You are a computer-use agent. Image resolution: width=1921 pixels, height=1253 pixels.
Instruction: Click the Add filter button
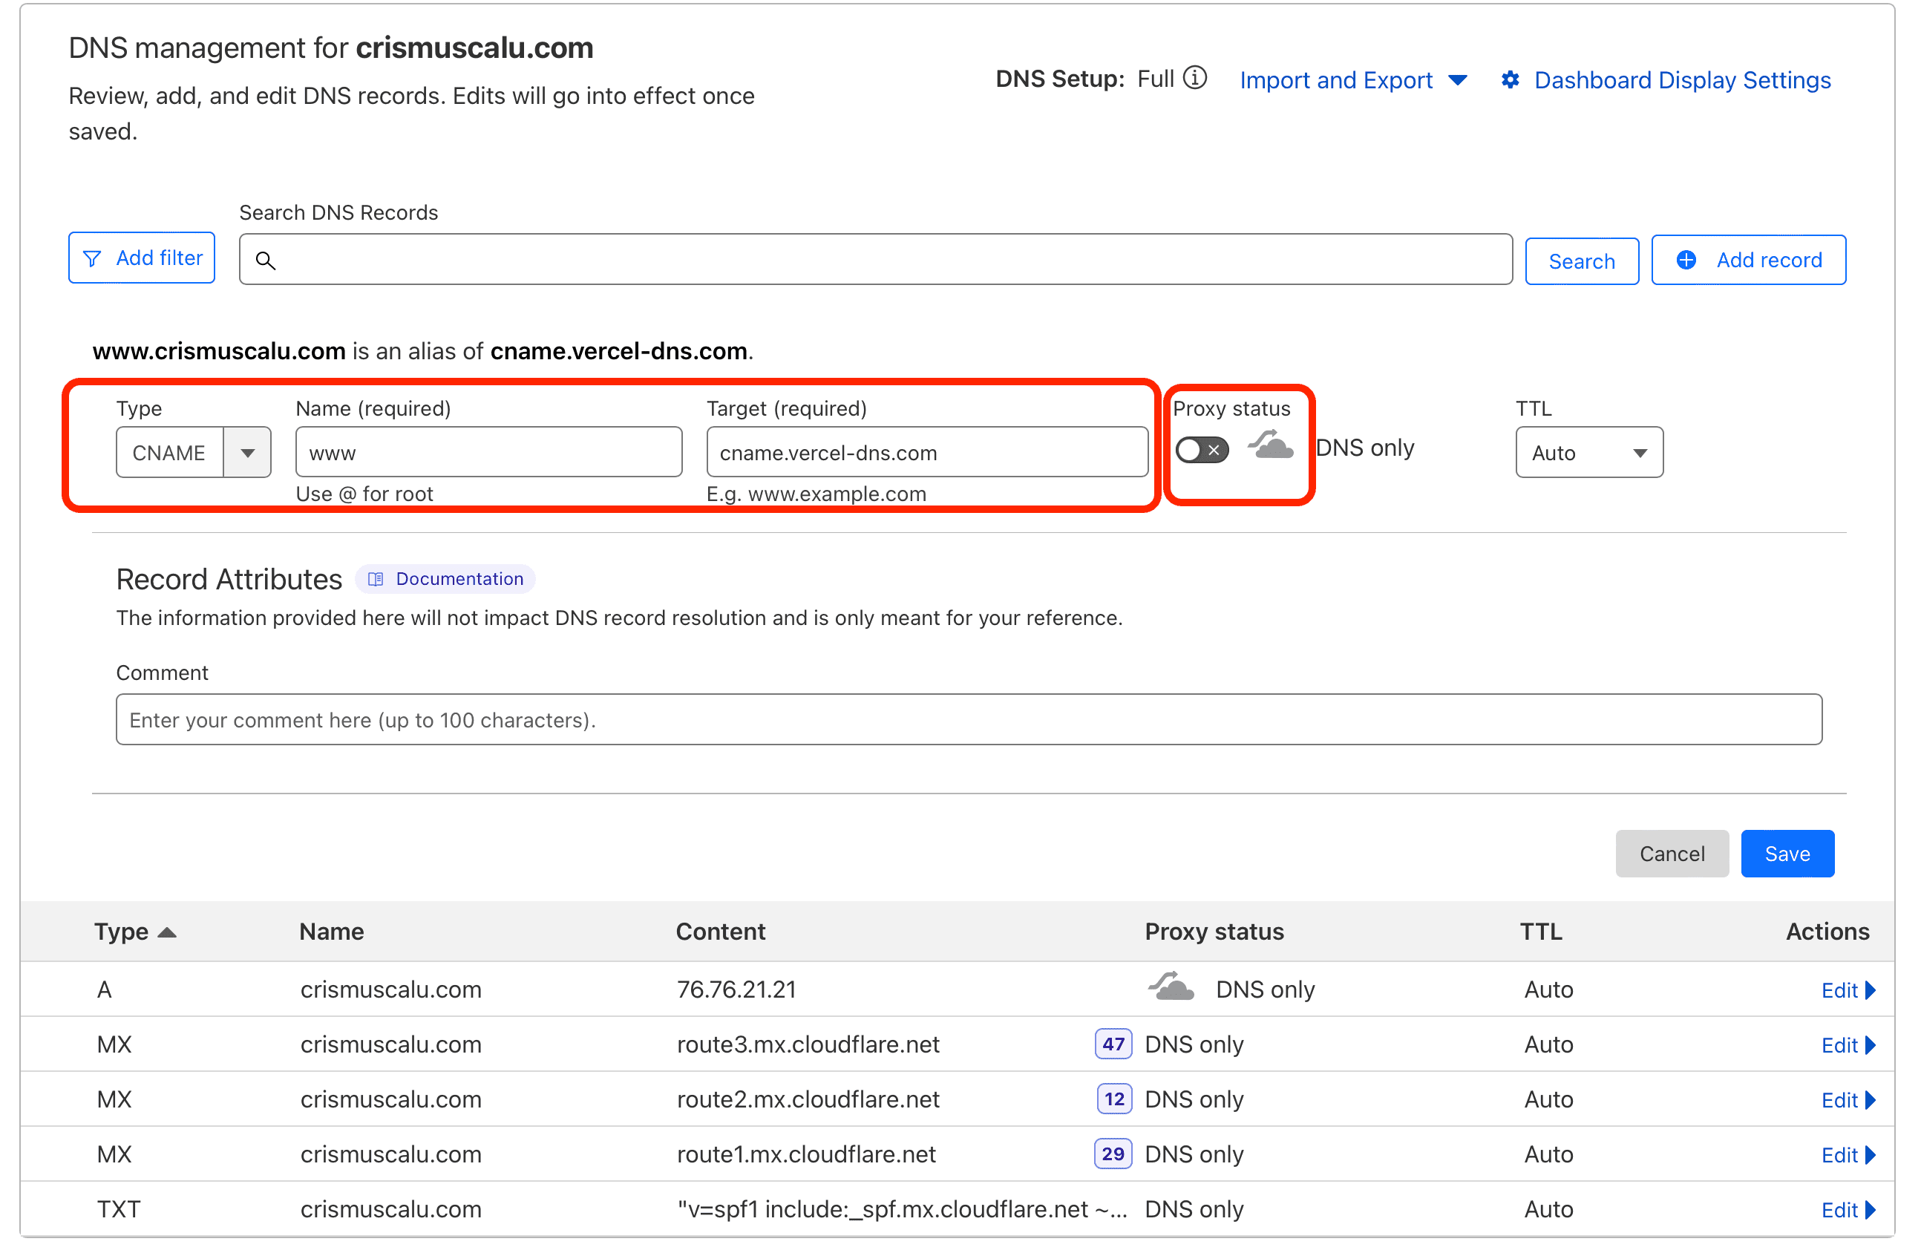tap(141, 258)
